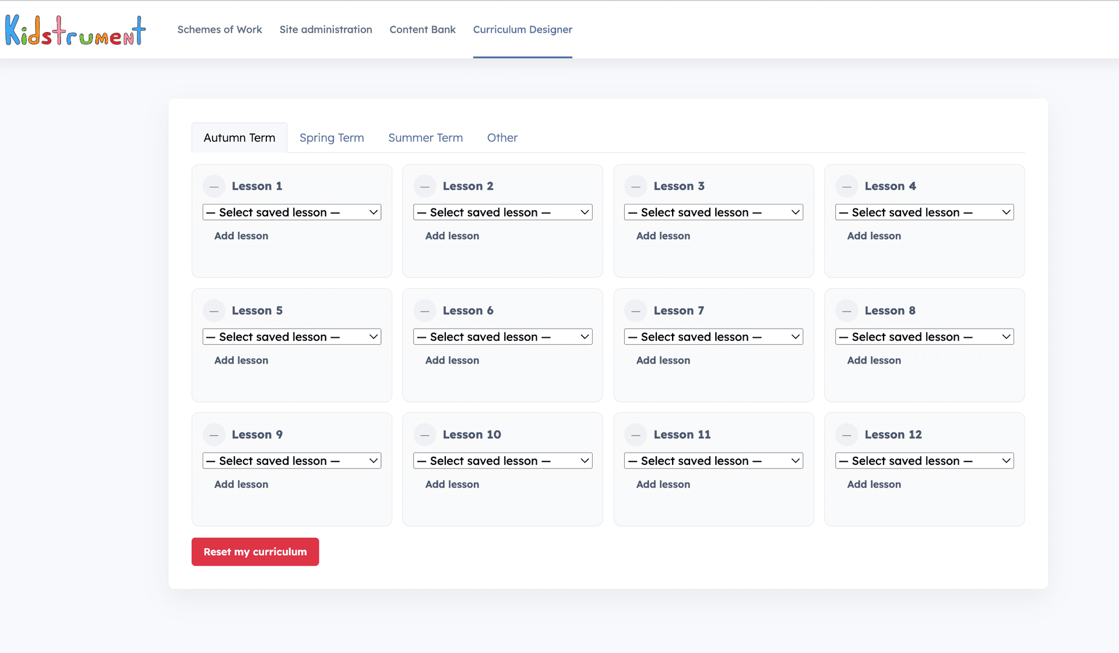The height and width of the screenshot is (653, 1119).
Task: Click the minus icon beside Lesson 4
Action: [x=847, y=186]
